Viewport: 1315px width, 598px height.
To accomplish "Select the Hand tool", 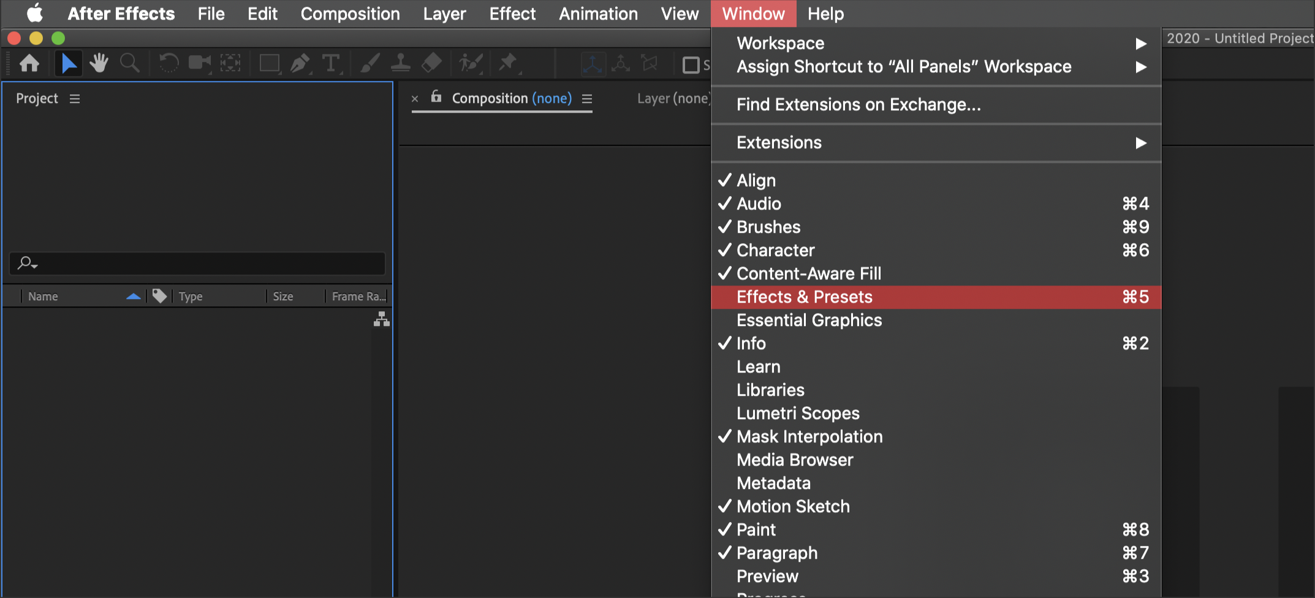I will click(x=99, y=63).
